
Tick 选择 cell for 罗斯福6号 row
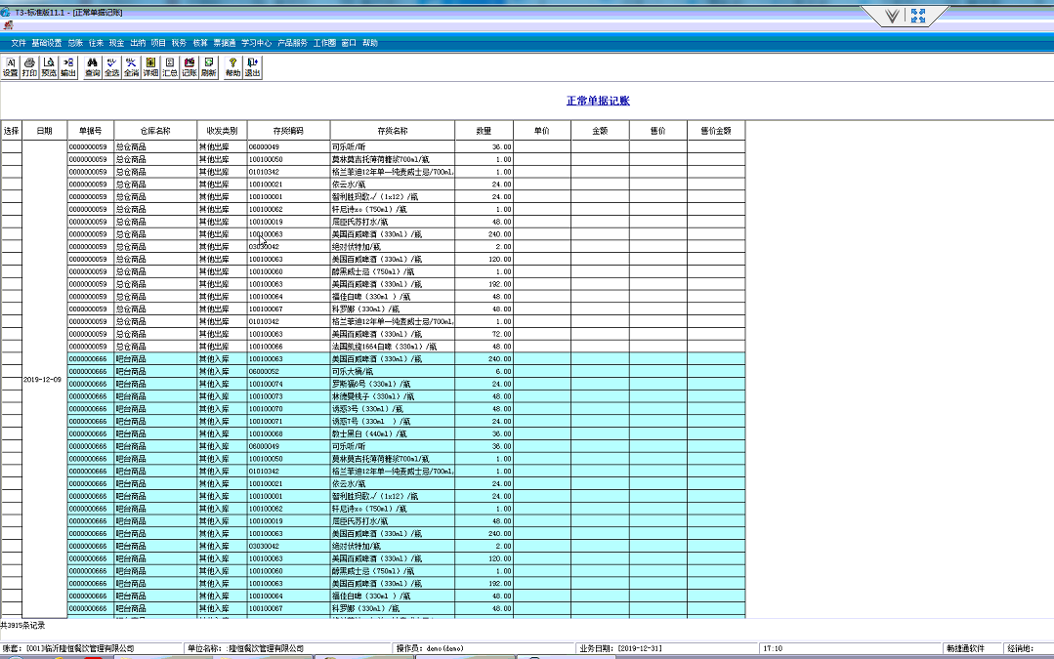12,384
